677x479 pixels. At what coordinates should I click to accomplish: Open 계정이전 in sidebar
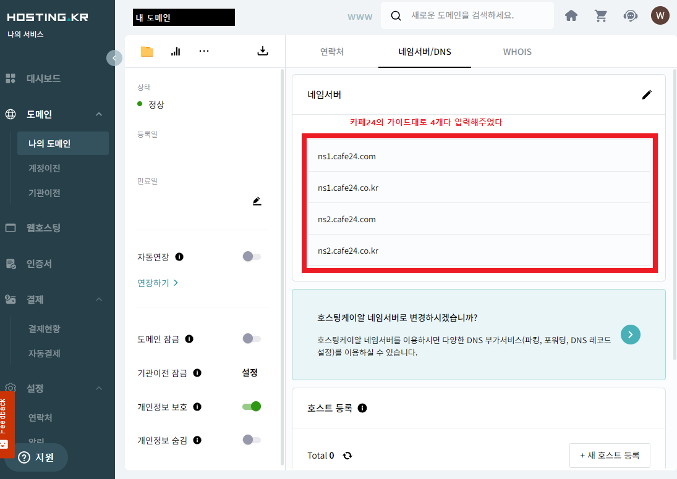tap(44, 168)
